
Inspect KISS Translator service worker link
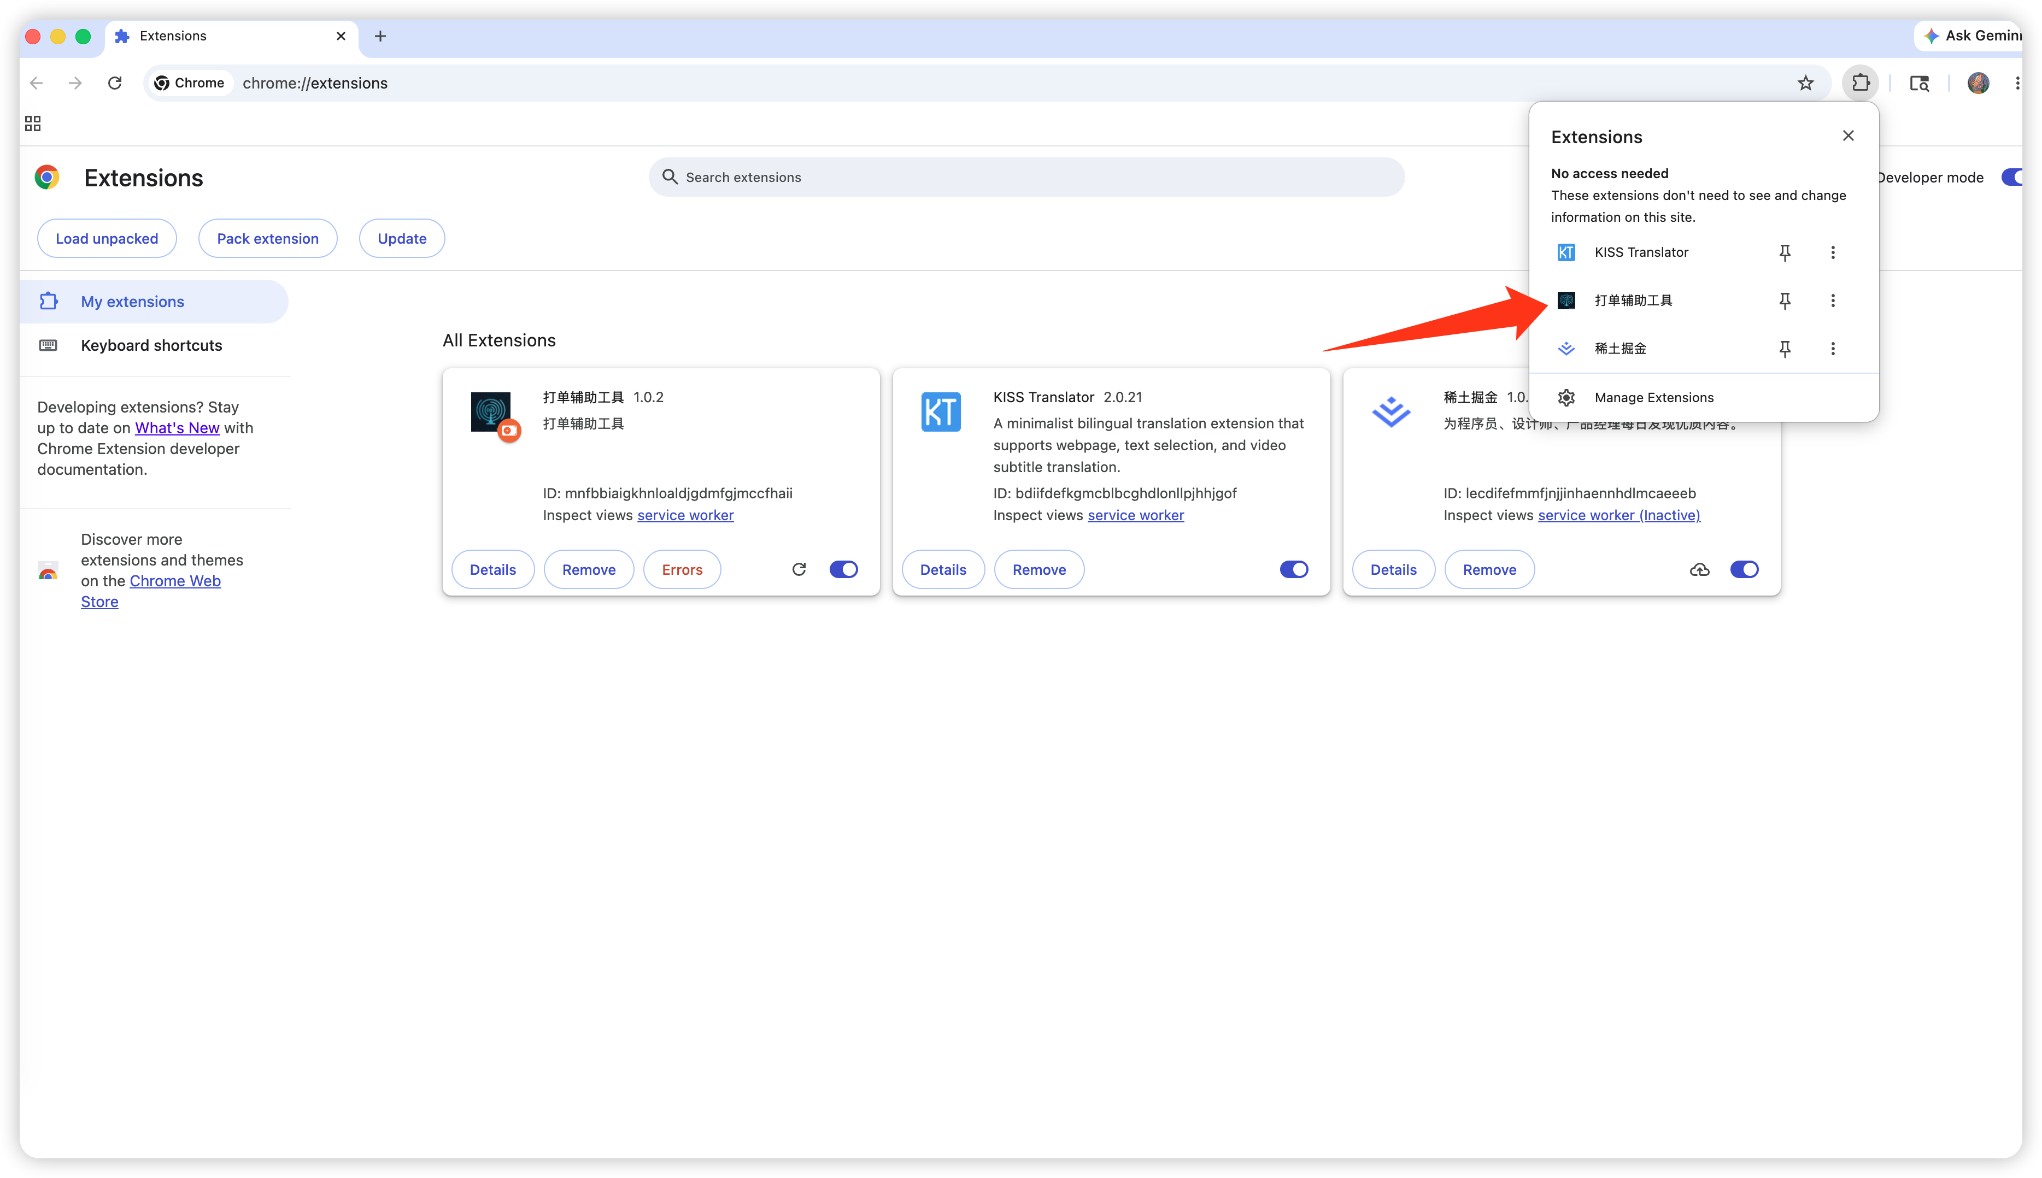click(1136, 515)
